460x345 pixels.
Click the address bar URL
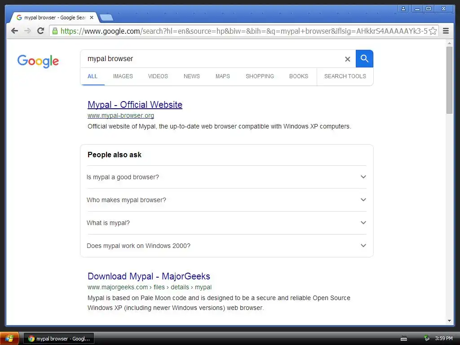[x=243, y=31]
